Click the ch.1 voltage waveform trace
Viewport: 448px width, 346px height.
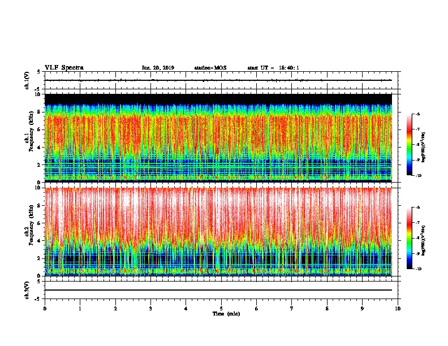pyautogui.click(x=218, y=80)
